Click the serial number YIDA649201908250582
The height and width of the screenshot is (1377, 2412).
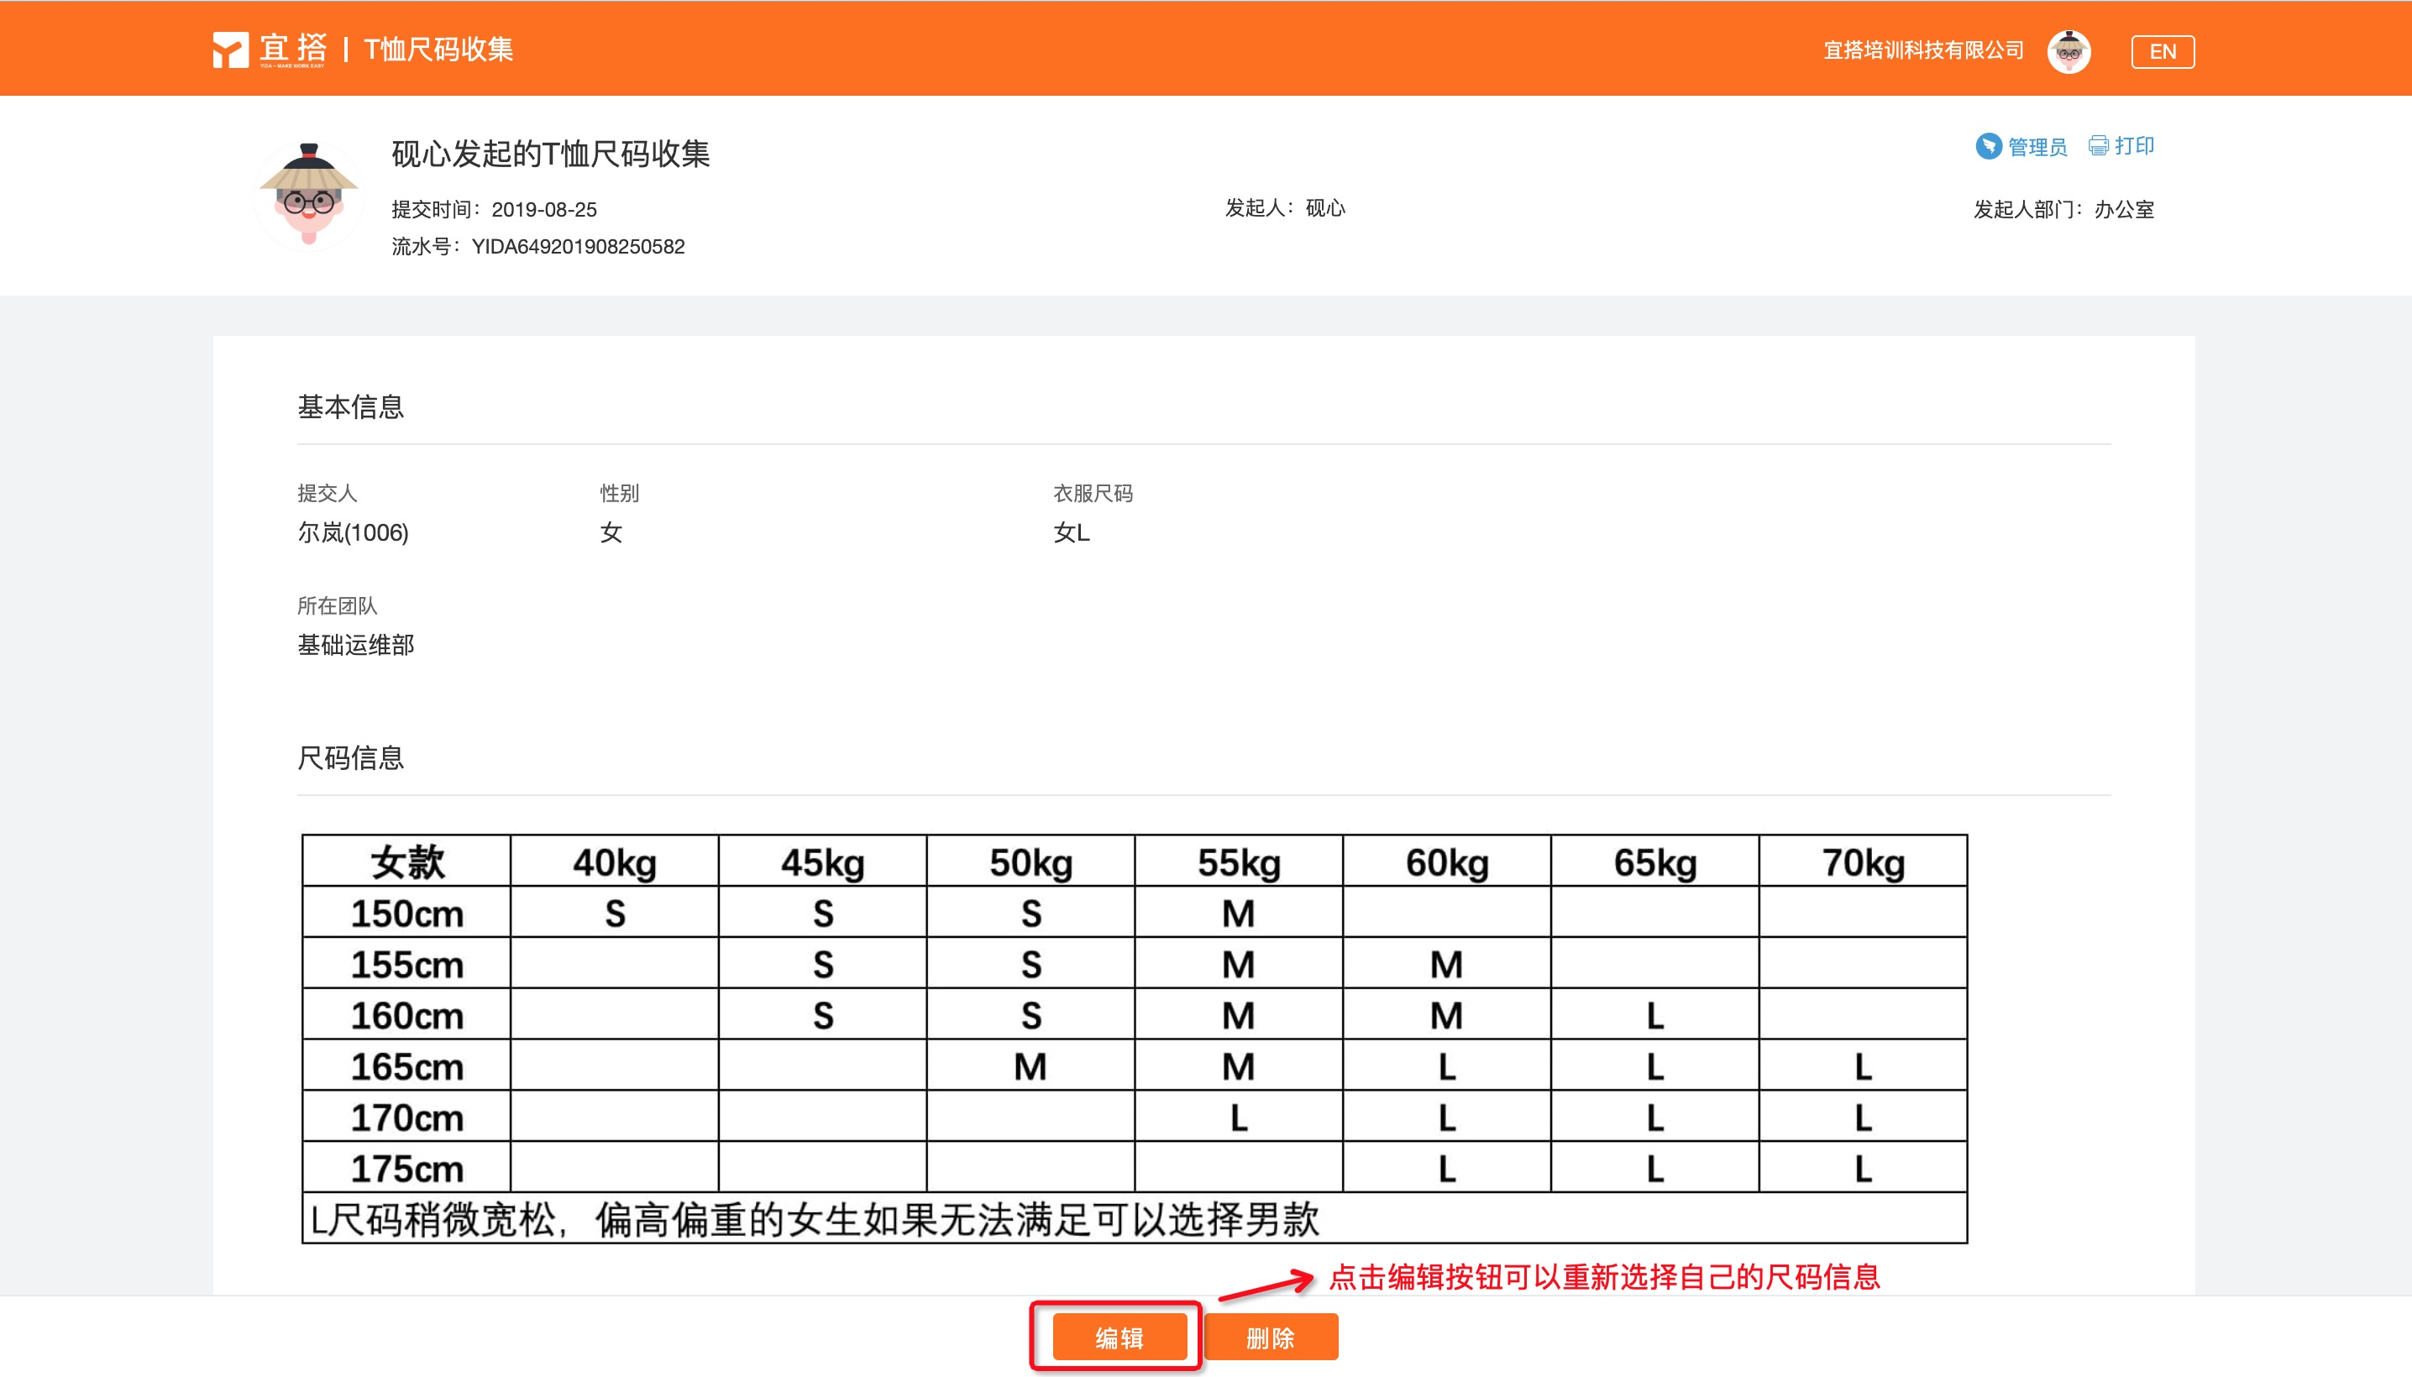577,247
